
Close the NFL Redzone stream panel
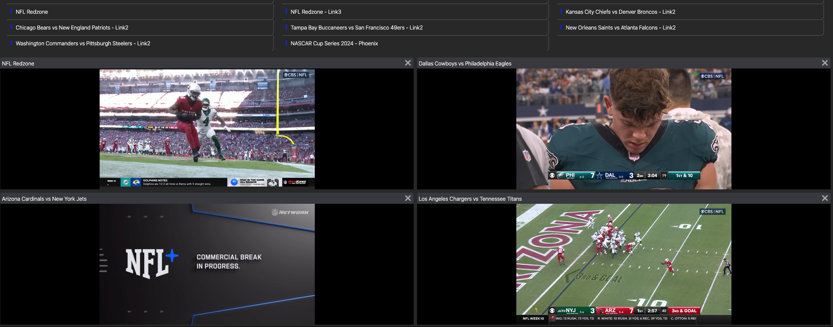[408, 63]
